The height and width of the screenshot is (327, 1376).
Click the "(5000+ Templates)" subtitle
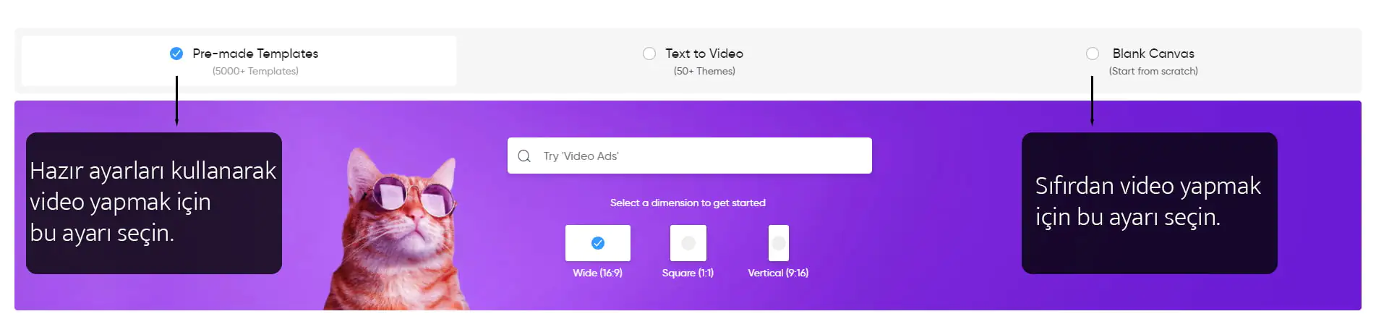tap(255, 71)
